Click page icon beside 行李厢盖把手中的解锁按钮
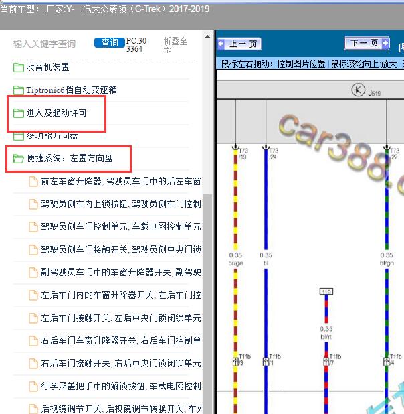The image size is (404, 414). coord(33,387)
